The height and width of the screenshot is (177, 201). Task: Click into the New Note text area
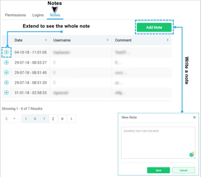coord(158,142)
